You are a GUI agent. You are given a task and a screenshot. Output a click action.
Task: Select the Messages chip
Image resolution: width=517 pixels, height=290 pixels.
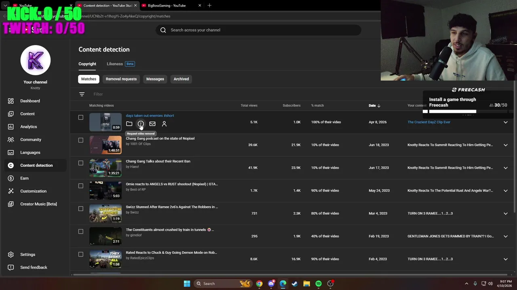(x=155, y=79)
